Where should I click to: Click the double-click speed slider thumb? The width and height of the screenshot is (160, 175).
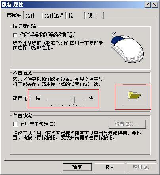pos(73,101)
